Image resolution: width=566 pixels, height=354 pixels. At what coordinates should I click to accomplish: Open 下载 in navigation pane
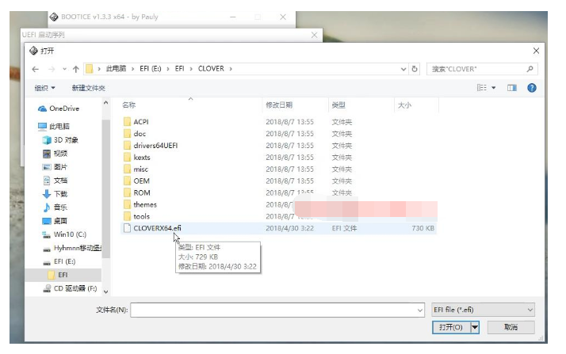(55, 194)
